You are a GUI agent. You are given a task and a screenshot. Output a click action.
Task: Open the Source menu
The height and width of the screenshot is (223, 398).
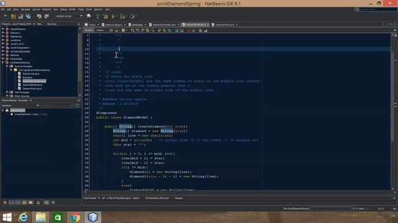[x=36, y=9]
